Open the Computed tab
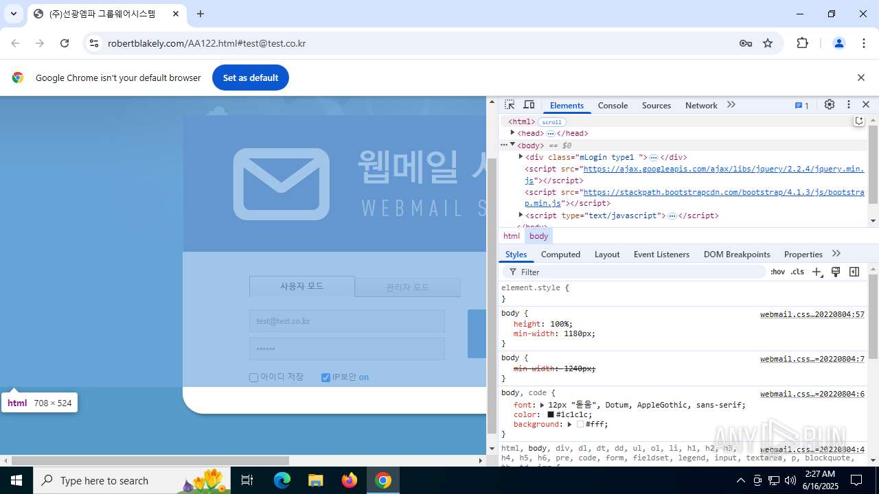 (560, 255)
